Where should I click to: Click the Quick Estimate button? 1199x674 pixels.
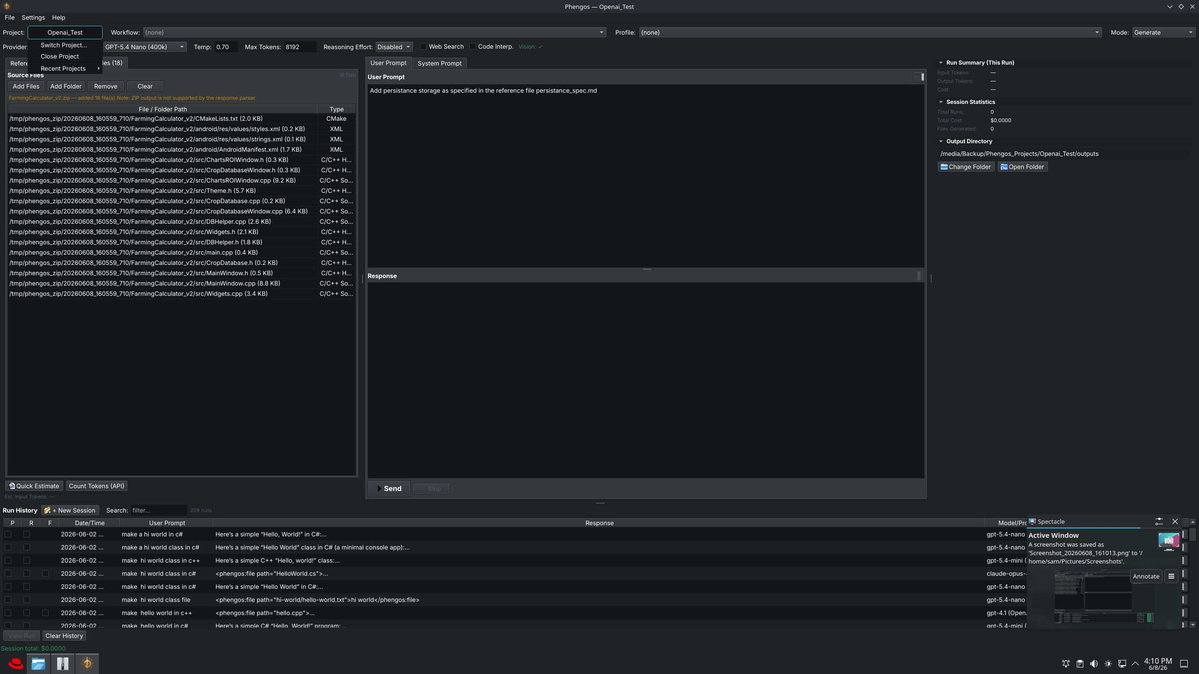click(34, 486)
